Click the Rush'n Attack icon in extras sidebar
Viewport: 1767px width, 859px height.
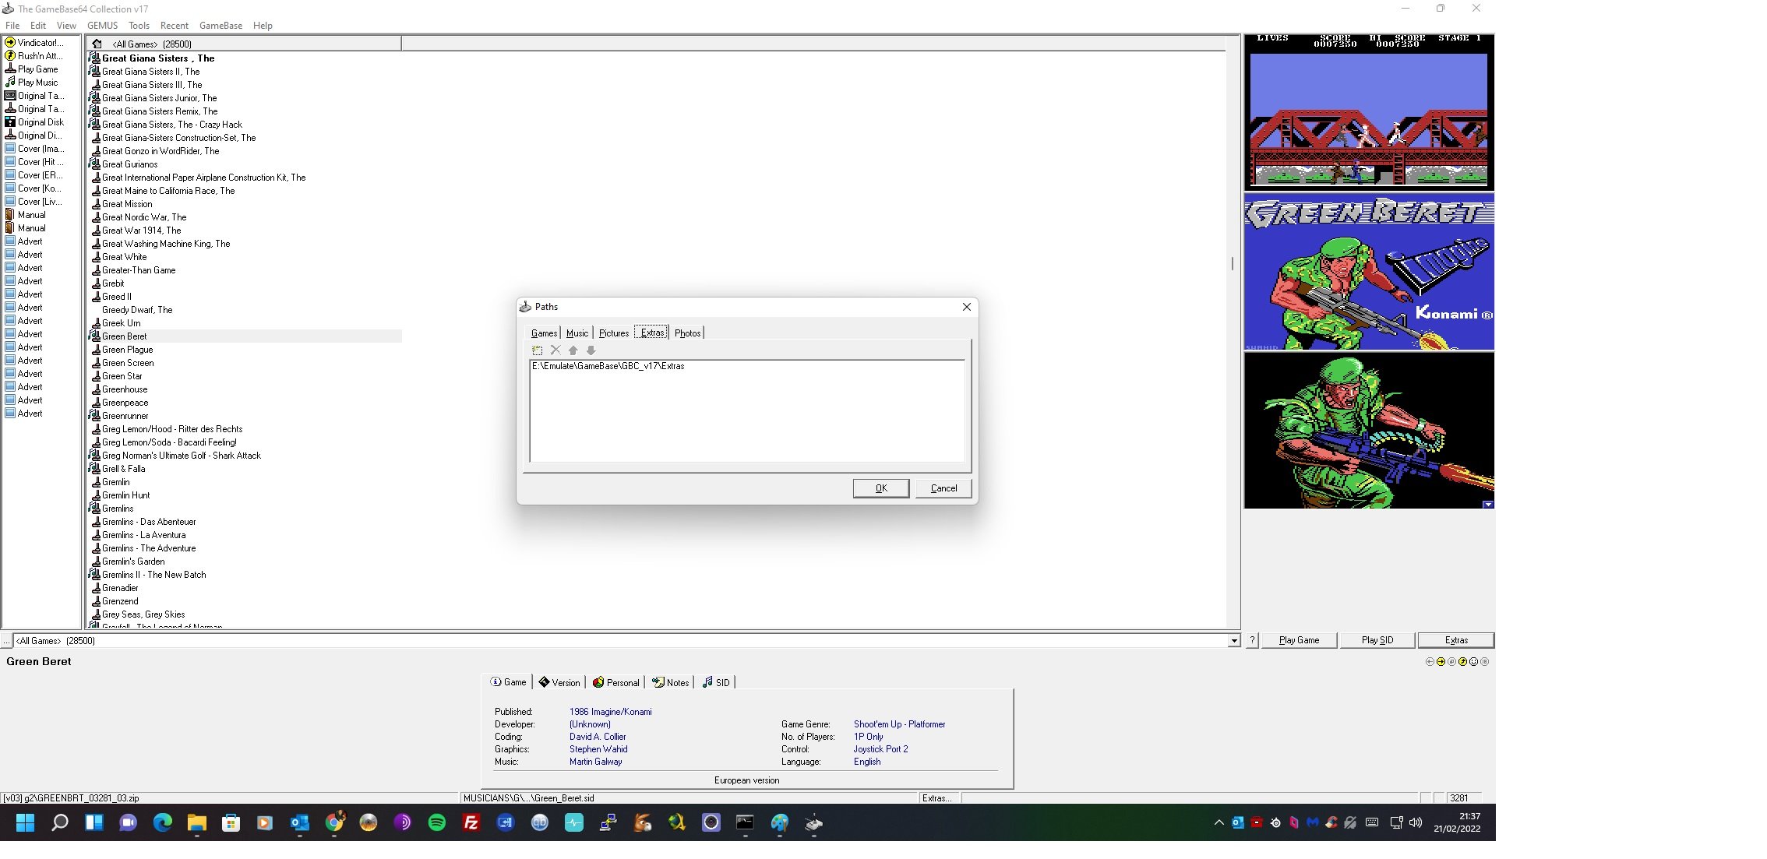(x=10, y=55)
